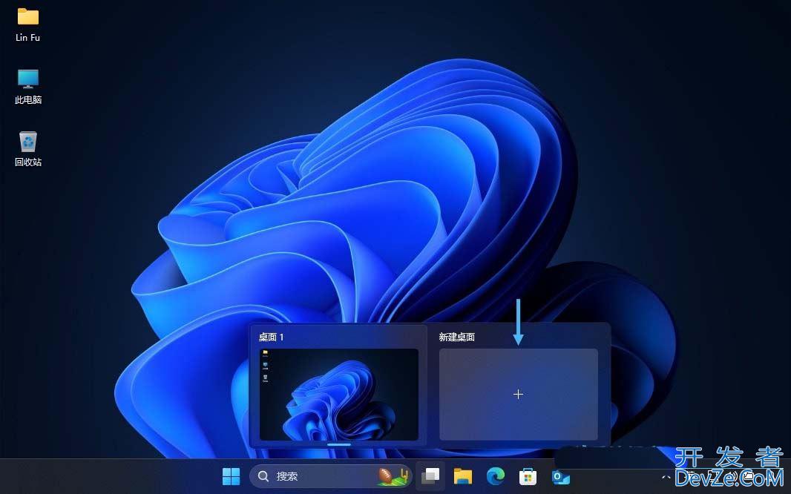The height and width of the screenshot is (494, 791).
Task: Select the 回收站 recycle bin icon
Action: 27,149
